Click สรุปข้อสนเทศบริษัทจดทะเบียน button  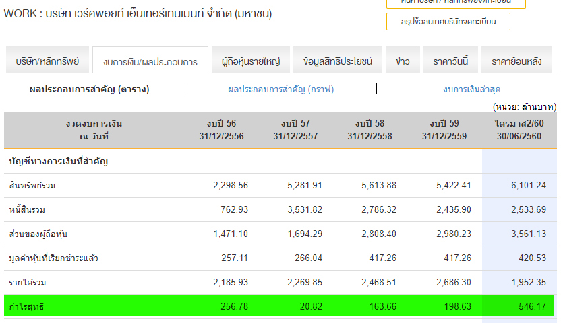click(x=448, y=22)
